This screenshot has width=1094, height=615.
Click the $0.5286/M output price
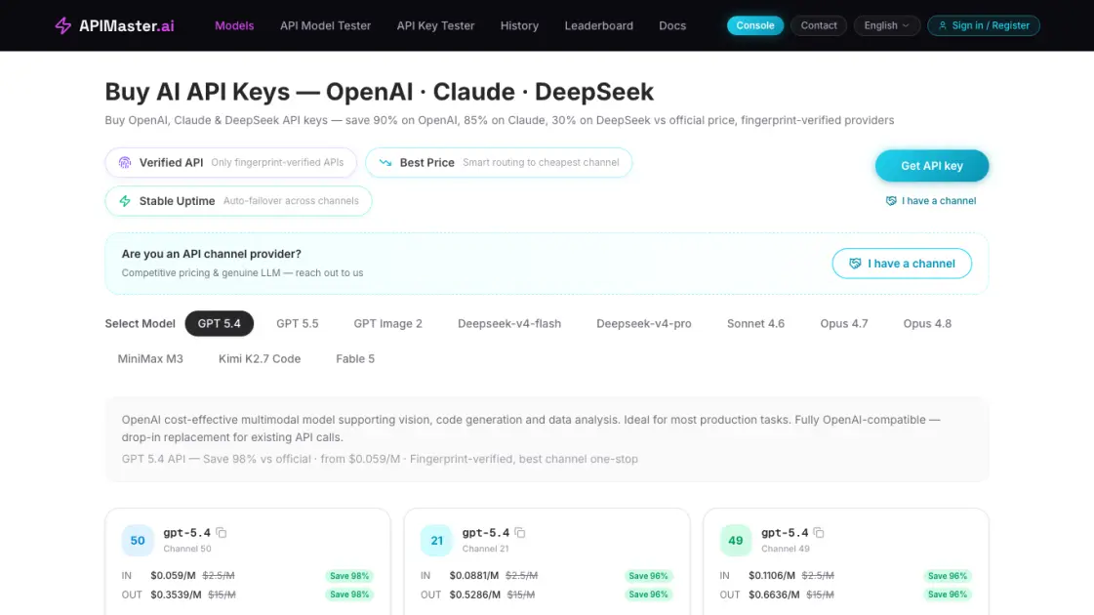[475, 594]
